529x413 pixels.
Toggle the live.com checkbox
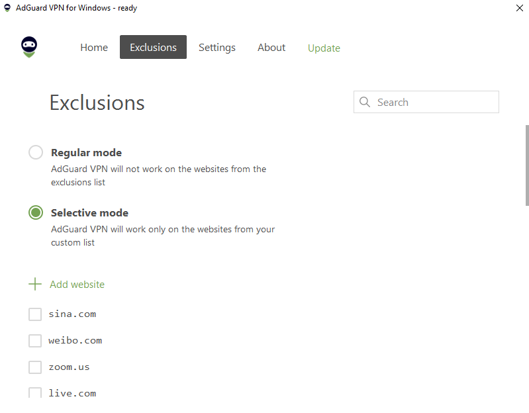click(x=35, y=392)
